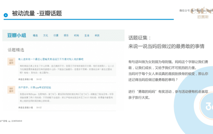Select the 行摄 tab
The width and height of the screenshot is (213, 134).
tap(56, 35)
